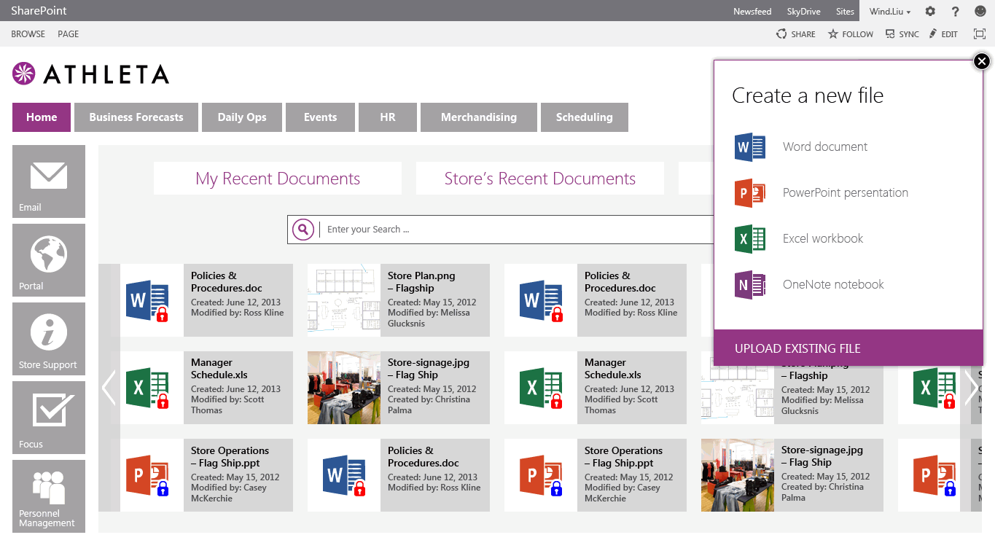The width and height of the screenshot is (995, 559).
Task: Choose Word document text option
Action: click(x=825, y=147)
